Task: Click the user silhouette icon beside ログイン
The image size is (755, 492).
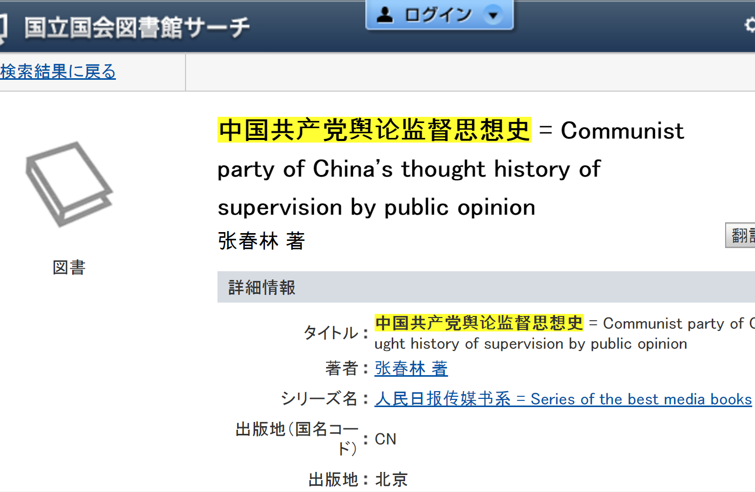Action: [x=384, y=14]
